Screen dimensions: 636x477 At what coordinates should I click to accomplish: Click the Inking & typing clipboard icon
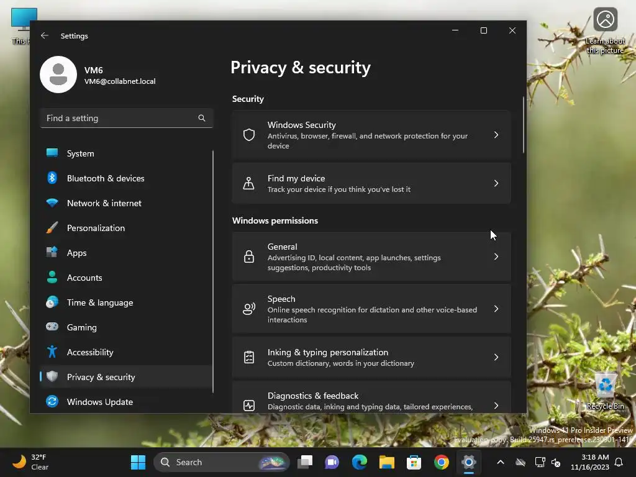point(249,357)
